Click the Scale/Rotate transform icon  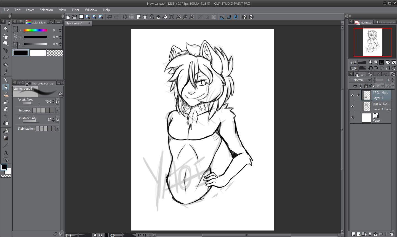pyautogui.click(x=172, y=17)
